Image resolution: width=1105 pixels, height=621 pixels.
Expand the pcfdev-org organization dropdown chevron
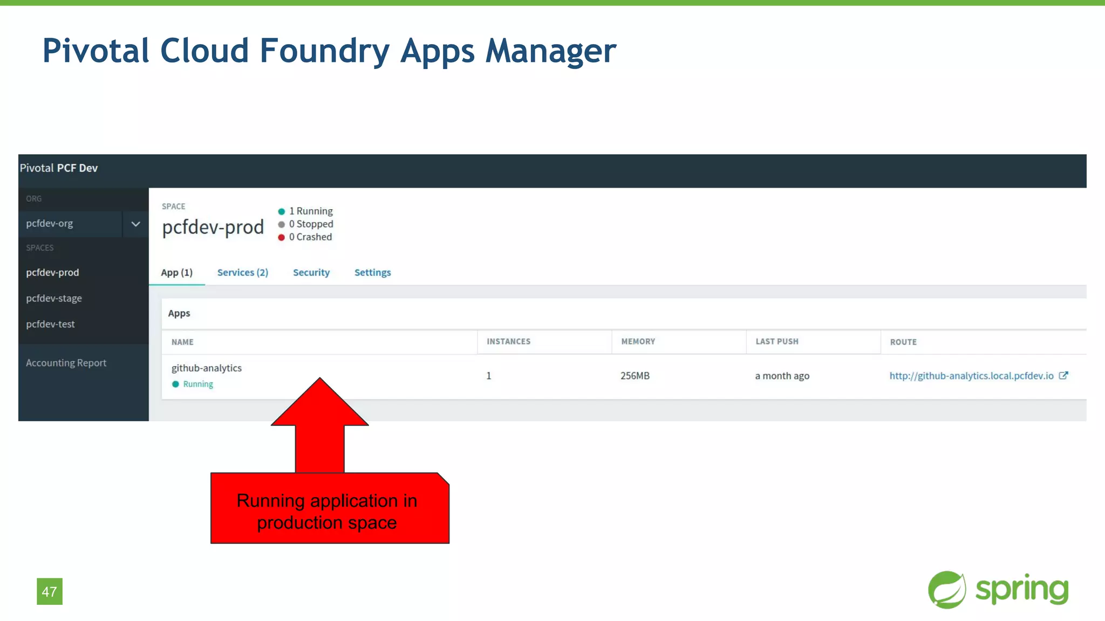pyautogui.click(x=135, y=224)
